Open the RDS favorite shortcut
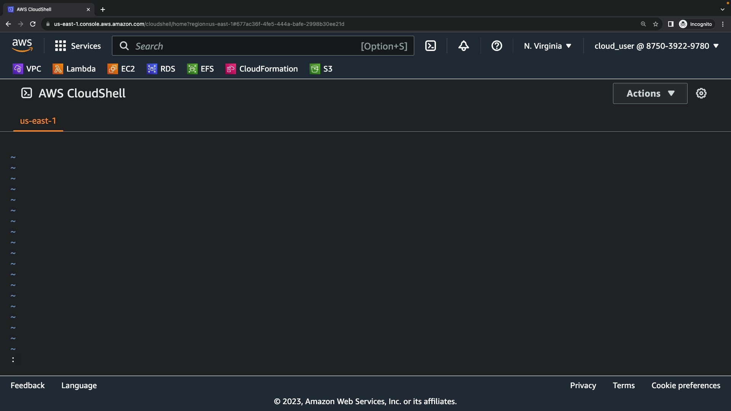This screenshot has width=731, height=411. tap(161, 69)
